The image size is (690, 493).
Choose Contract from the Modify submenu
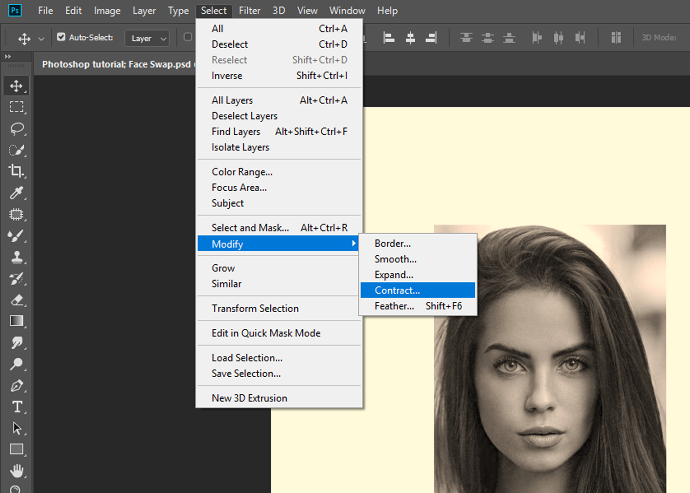pos(397,290)
